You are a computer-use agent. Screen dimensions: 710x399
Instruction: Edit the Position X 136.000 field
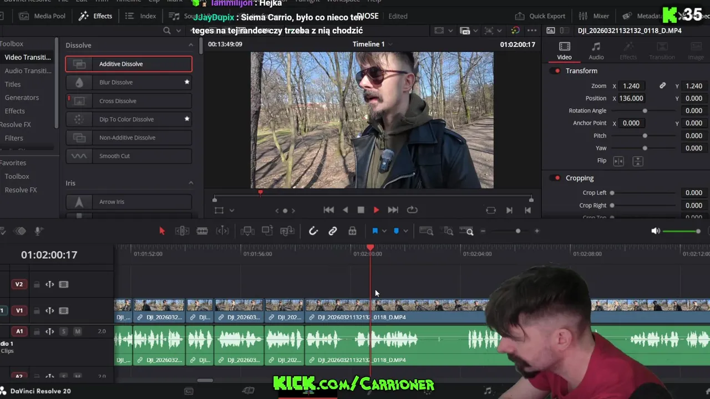point(631,98)
